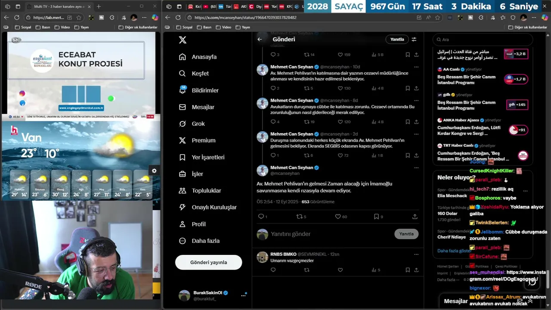Image resolution: width=551 pixels, height=310 pixels.
Task: Open more options on 8d tweet
Action: [416, 101]
